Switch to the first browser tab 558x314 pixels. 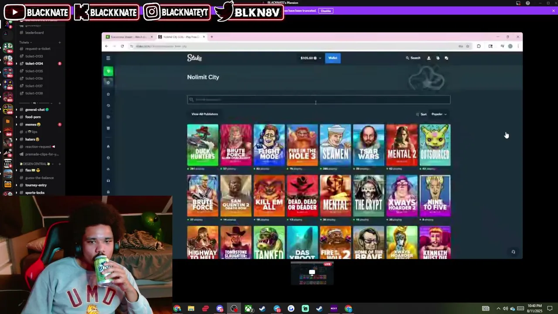pyautogui.click(x=129, y=37)
